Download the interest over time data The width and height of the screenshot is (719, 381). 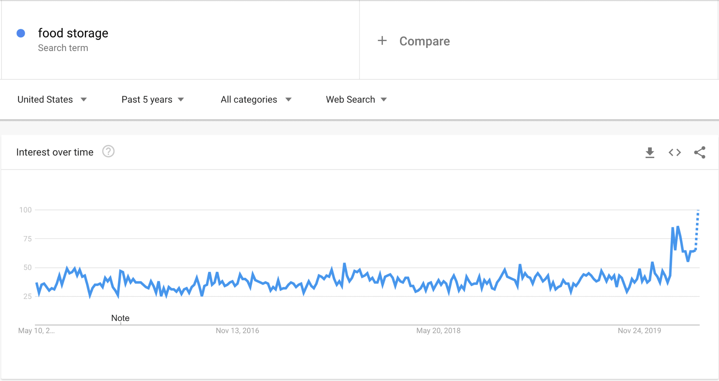coord(650,152)
